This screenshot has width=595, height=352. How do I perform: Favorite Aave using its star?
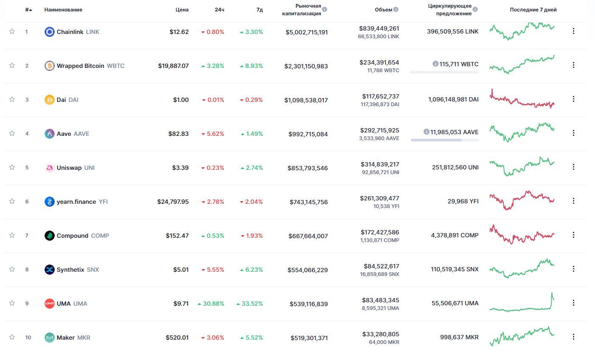point(12,133)
